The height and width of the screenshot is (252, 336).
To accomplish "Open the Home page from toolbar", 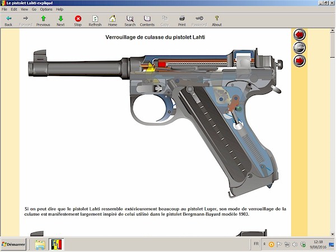I will click(x=113, y=21).
